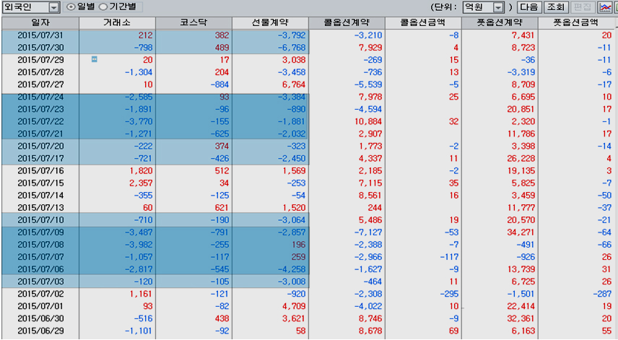The height and width of the screenshot is (340, 618).
Task: Click the small blue marker in the 2015/07/29 row
Action: (94, 59)
